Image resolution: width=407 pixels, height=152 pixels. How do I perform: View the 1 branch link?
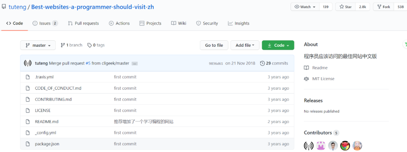[x=71, y=45]
